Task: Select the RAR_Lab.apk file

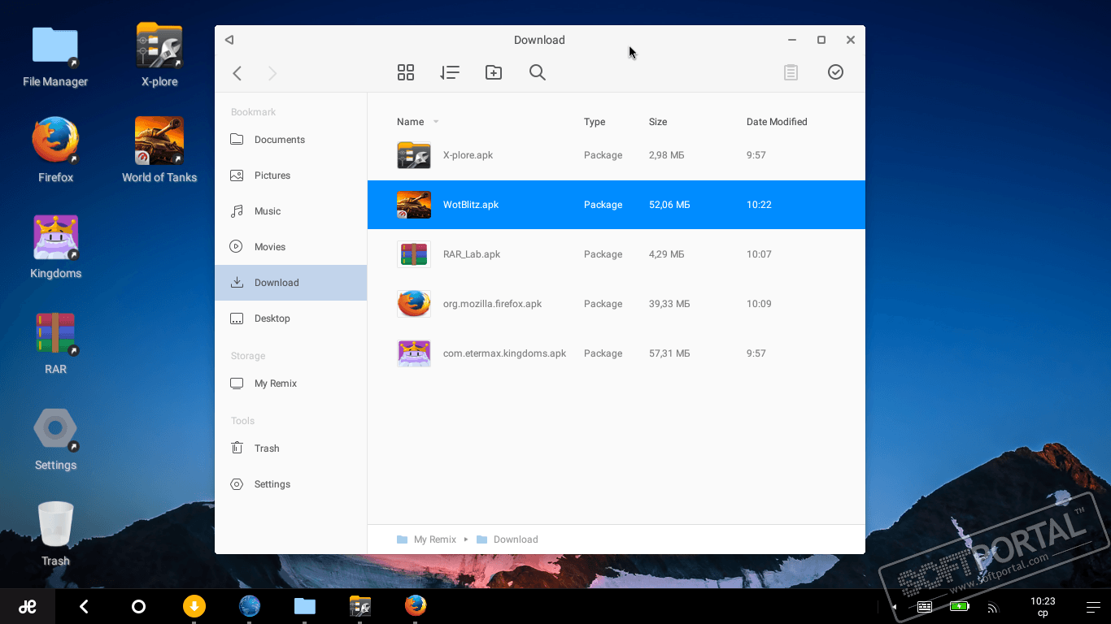Action: click(x=472, y=254)
